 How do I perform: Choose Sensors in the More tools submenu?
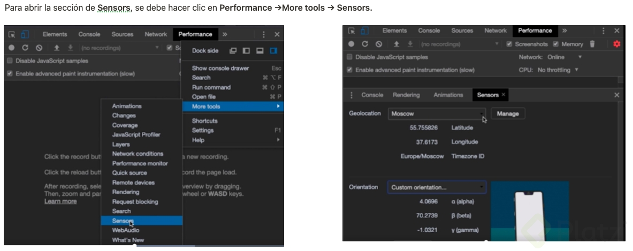click(122, 220)
